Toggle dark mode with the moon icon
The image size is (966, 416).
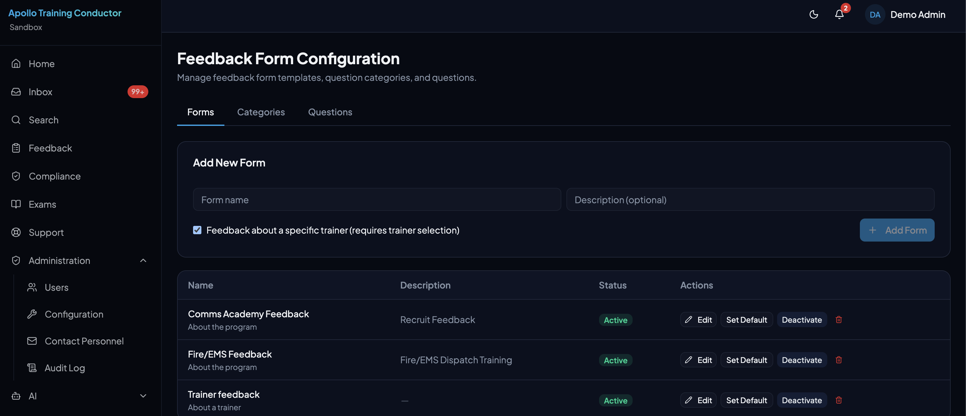click(814, 15)
